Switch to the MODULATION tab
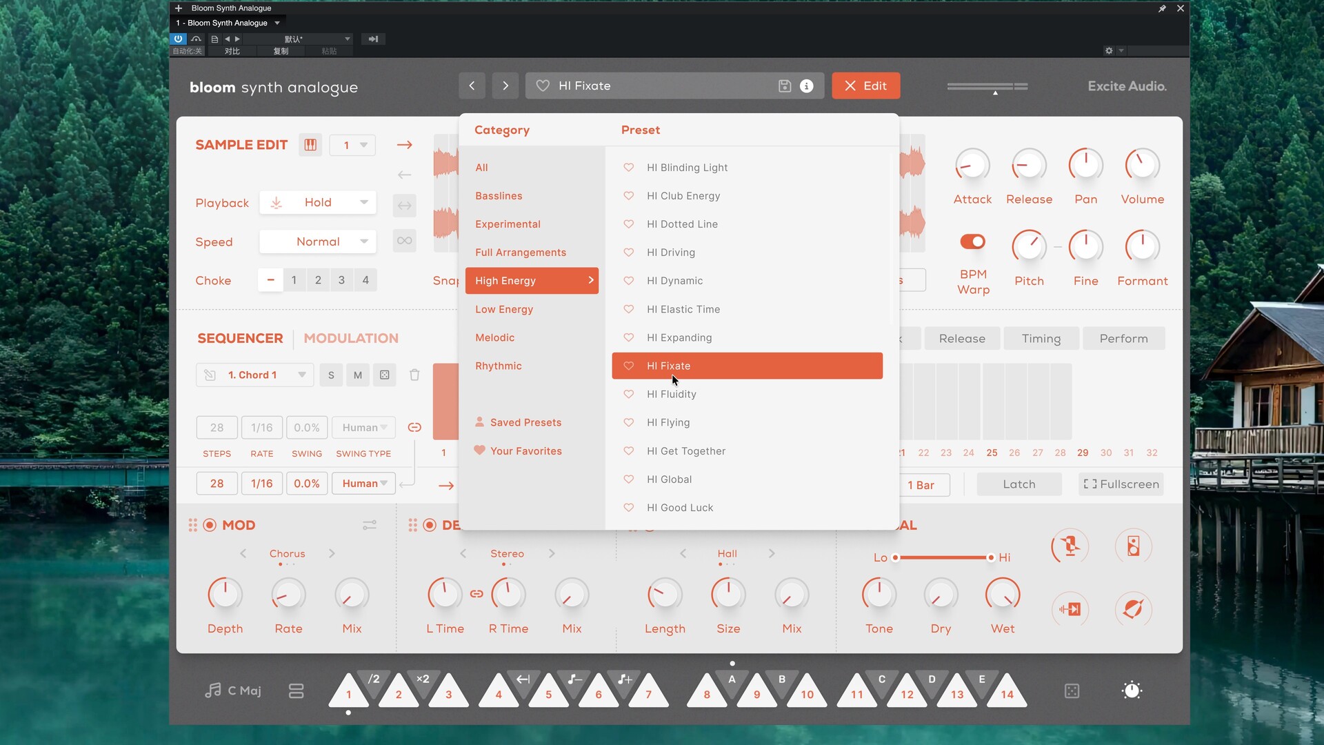This screenshot has width=1324, height=745. [x=351, y=338]
